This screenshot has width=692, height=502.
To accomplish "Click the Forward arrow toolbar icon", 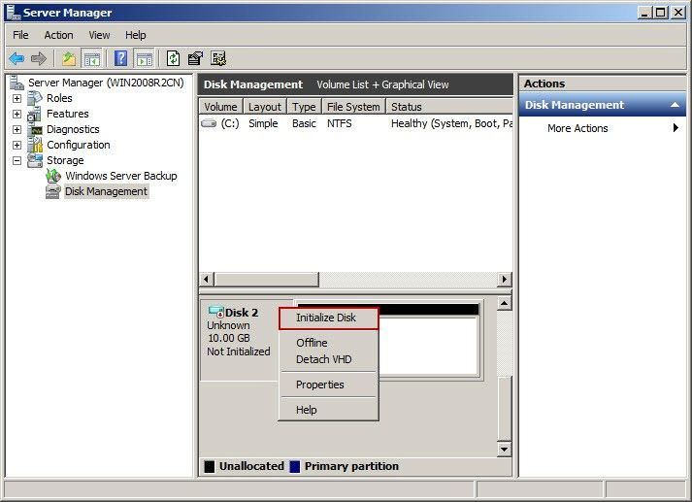I will click(39, 58).
